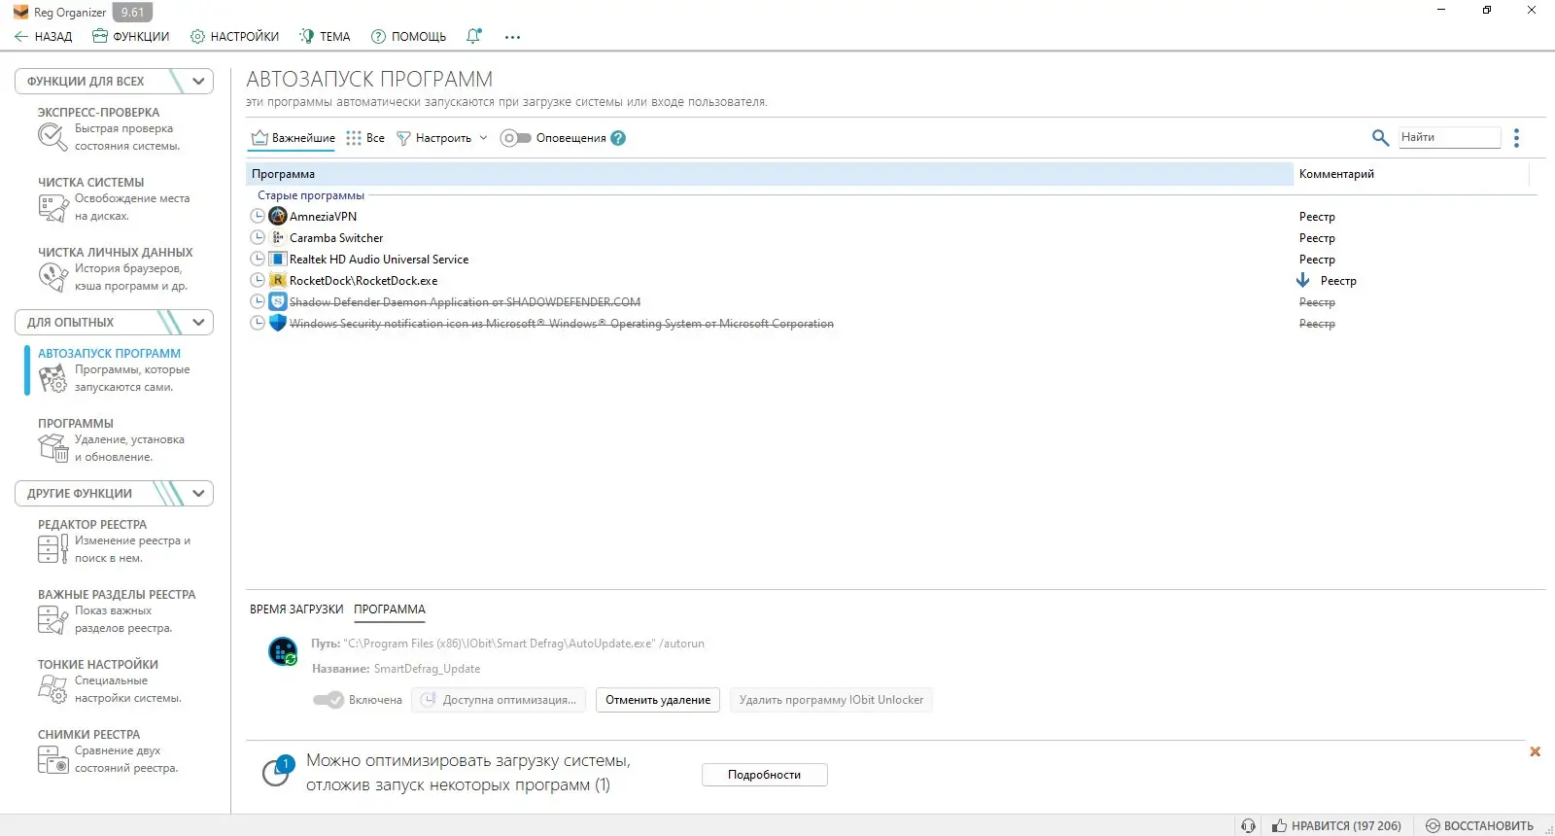Open the Настройки menu
The height and width of the screenshot is (836, 1555).
pyautogui.click(x=234, y=37)
